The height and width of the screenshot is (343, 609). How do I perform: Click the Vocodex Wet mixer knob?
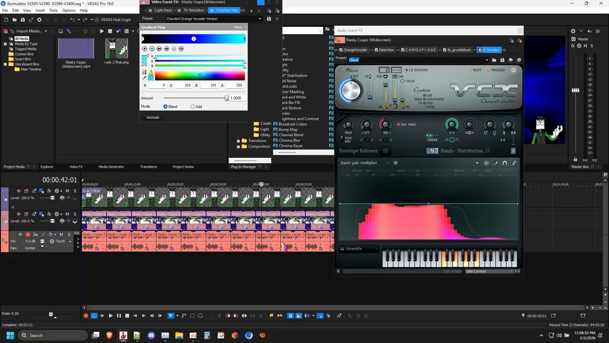[351, 91]
